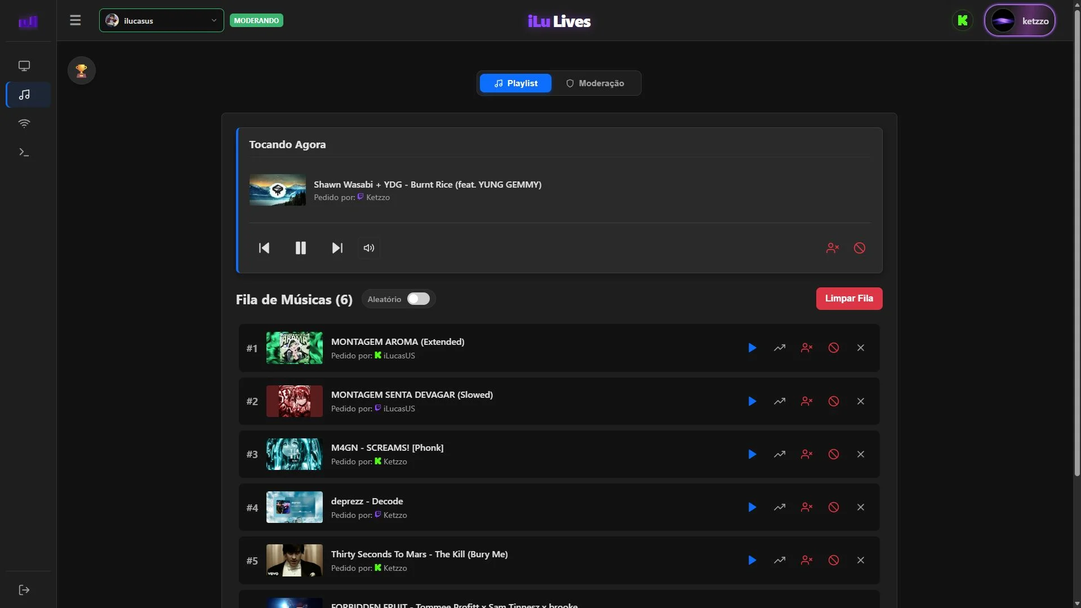The width and height of the screenshot is (1081, 608).
Task: Open the volume control
Action: (369, 248)
